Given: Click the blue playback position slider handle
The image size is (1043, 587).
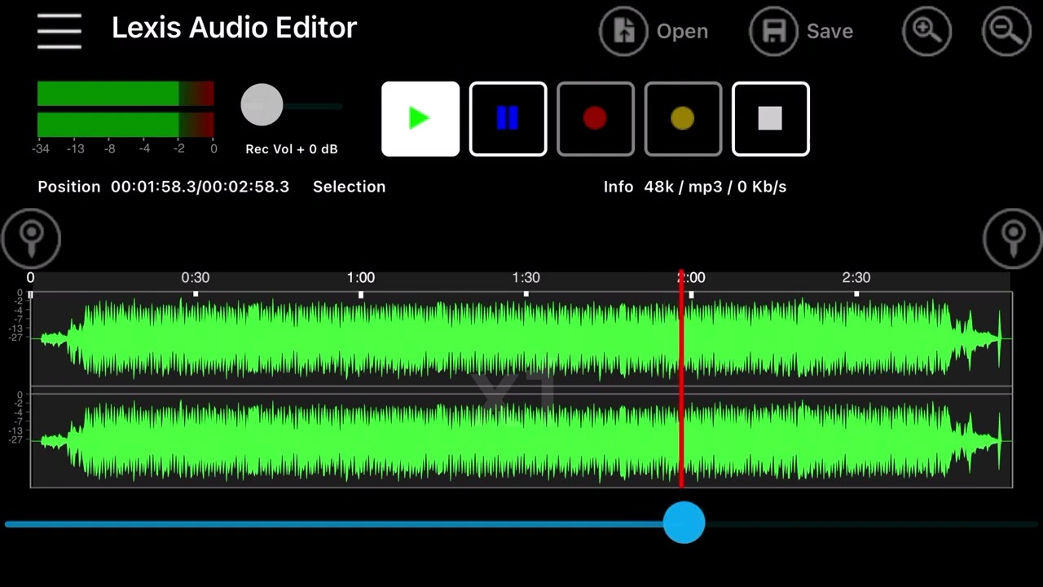Looking at the screenshot, I should click(x=684, y=523).
